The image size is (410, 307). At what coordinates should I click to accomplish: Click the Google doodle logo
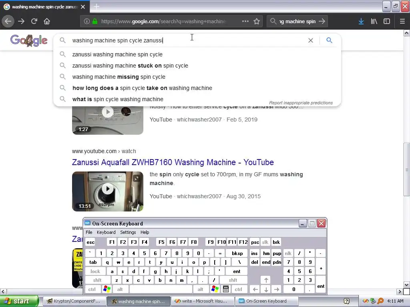click(x=29, y=40)
